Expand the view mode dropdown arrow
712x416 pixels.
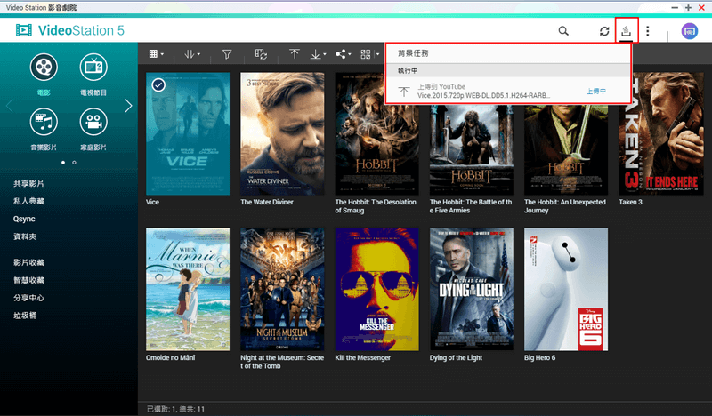(x=162, y=54)
